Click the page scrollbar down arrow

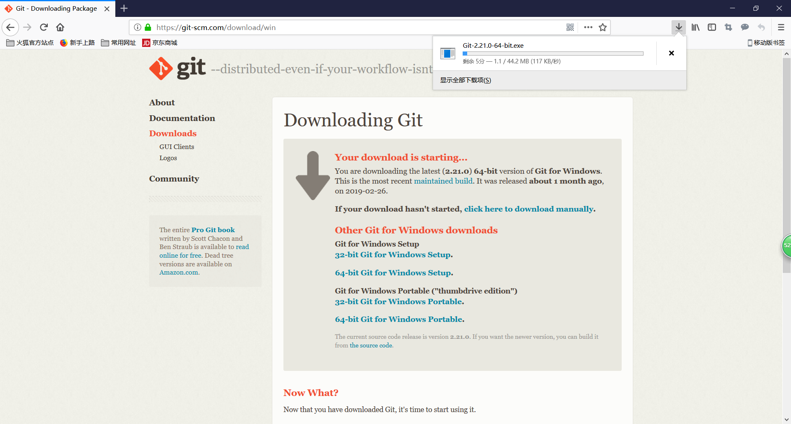coord(786,420)
